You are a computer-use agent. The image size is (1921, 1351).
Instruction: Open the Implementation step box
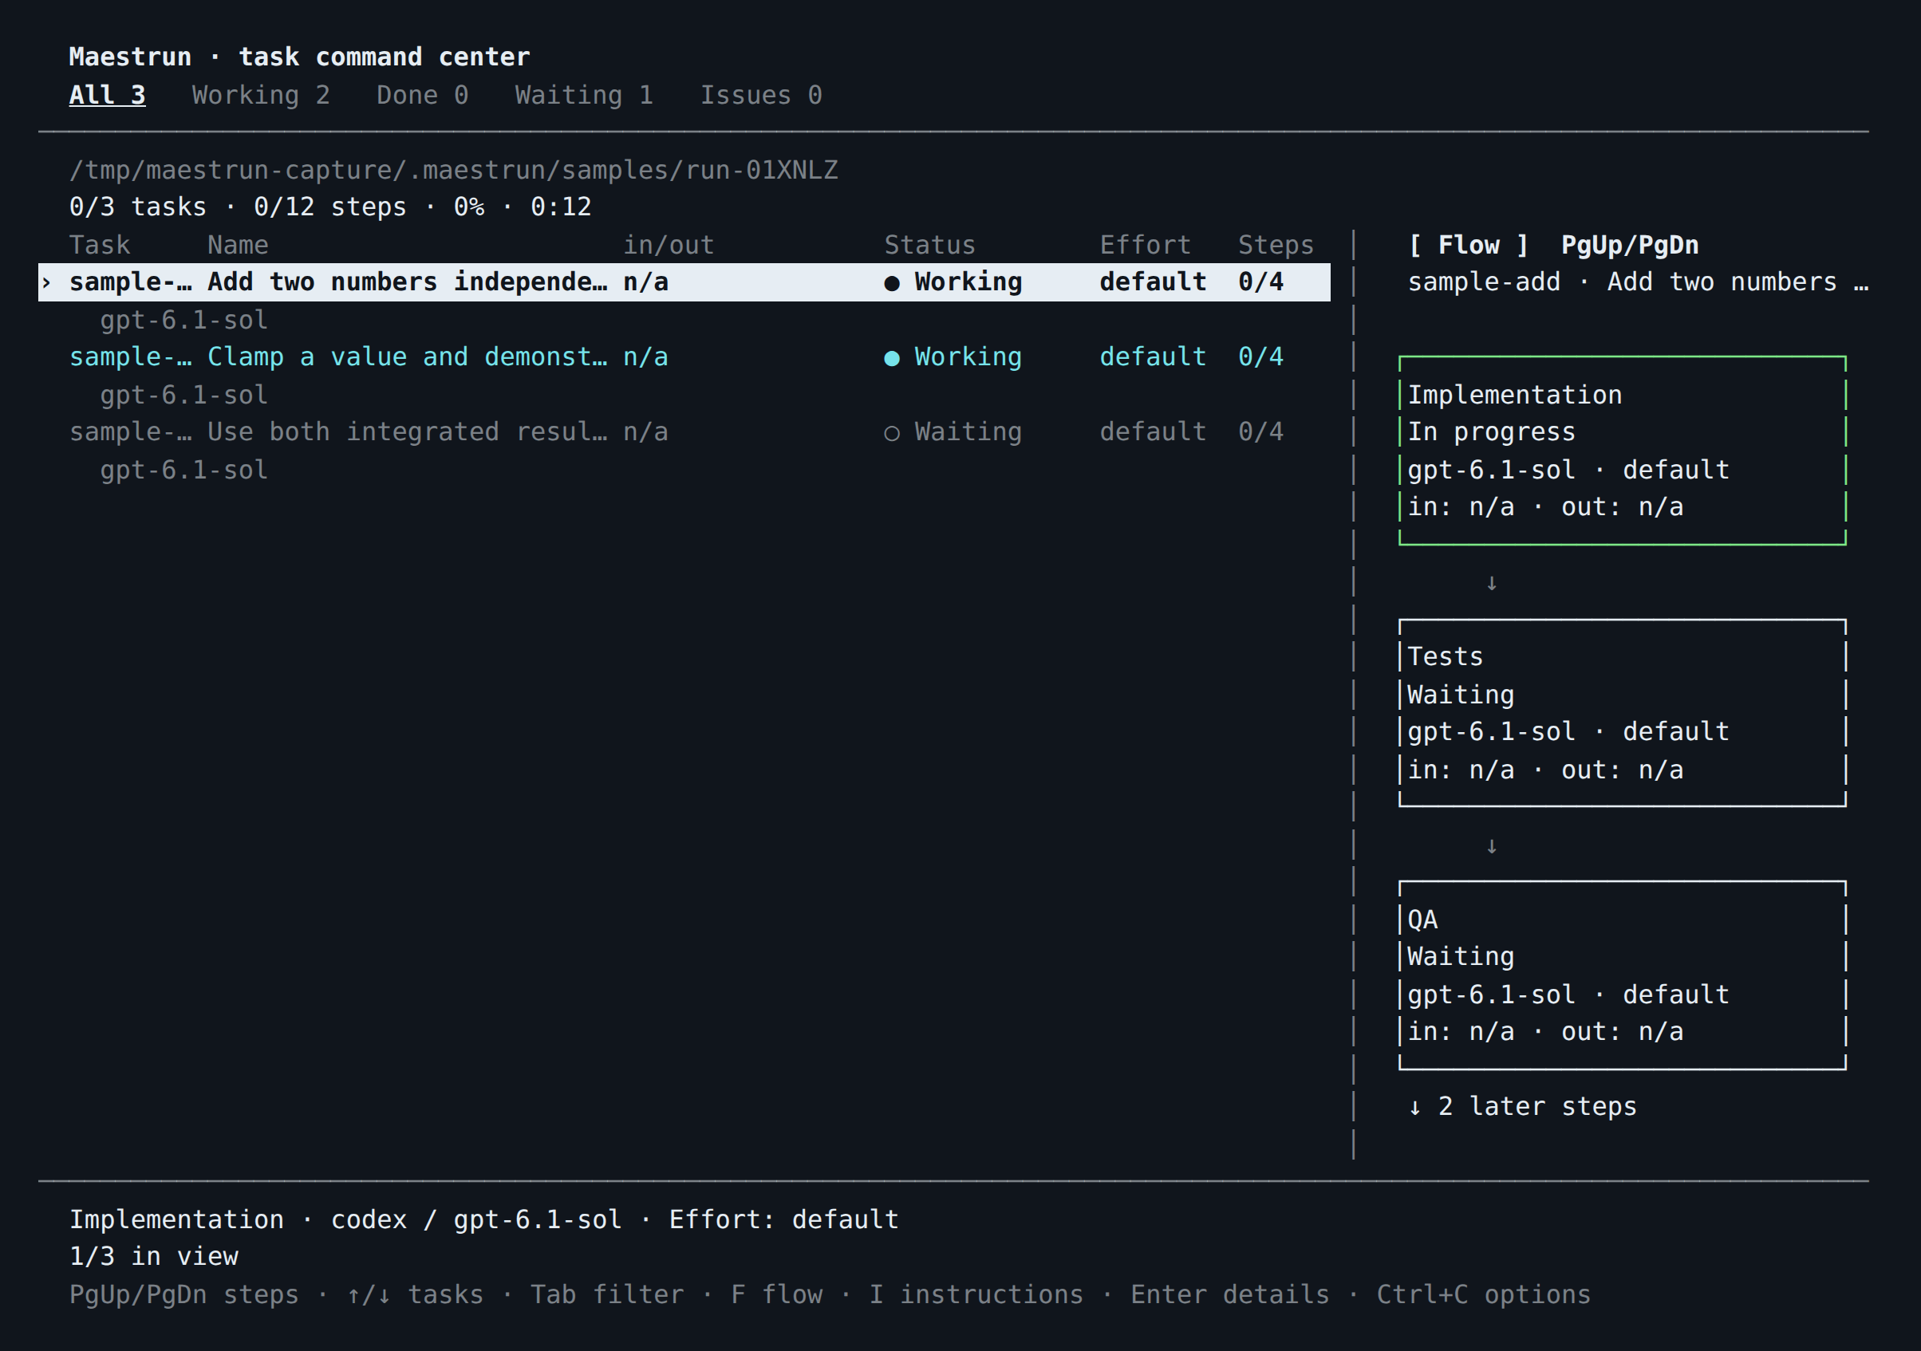tap(1623, 451)
